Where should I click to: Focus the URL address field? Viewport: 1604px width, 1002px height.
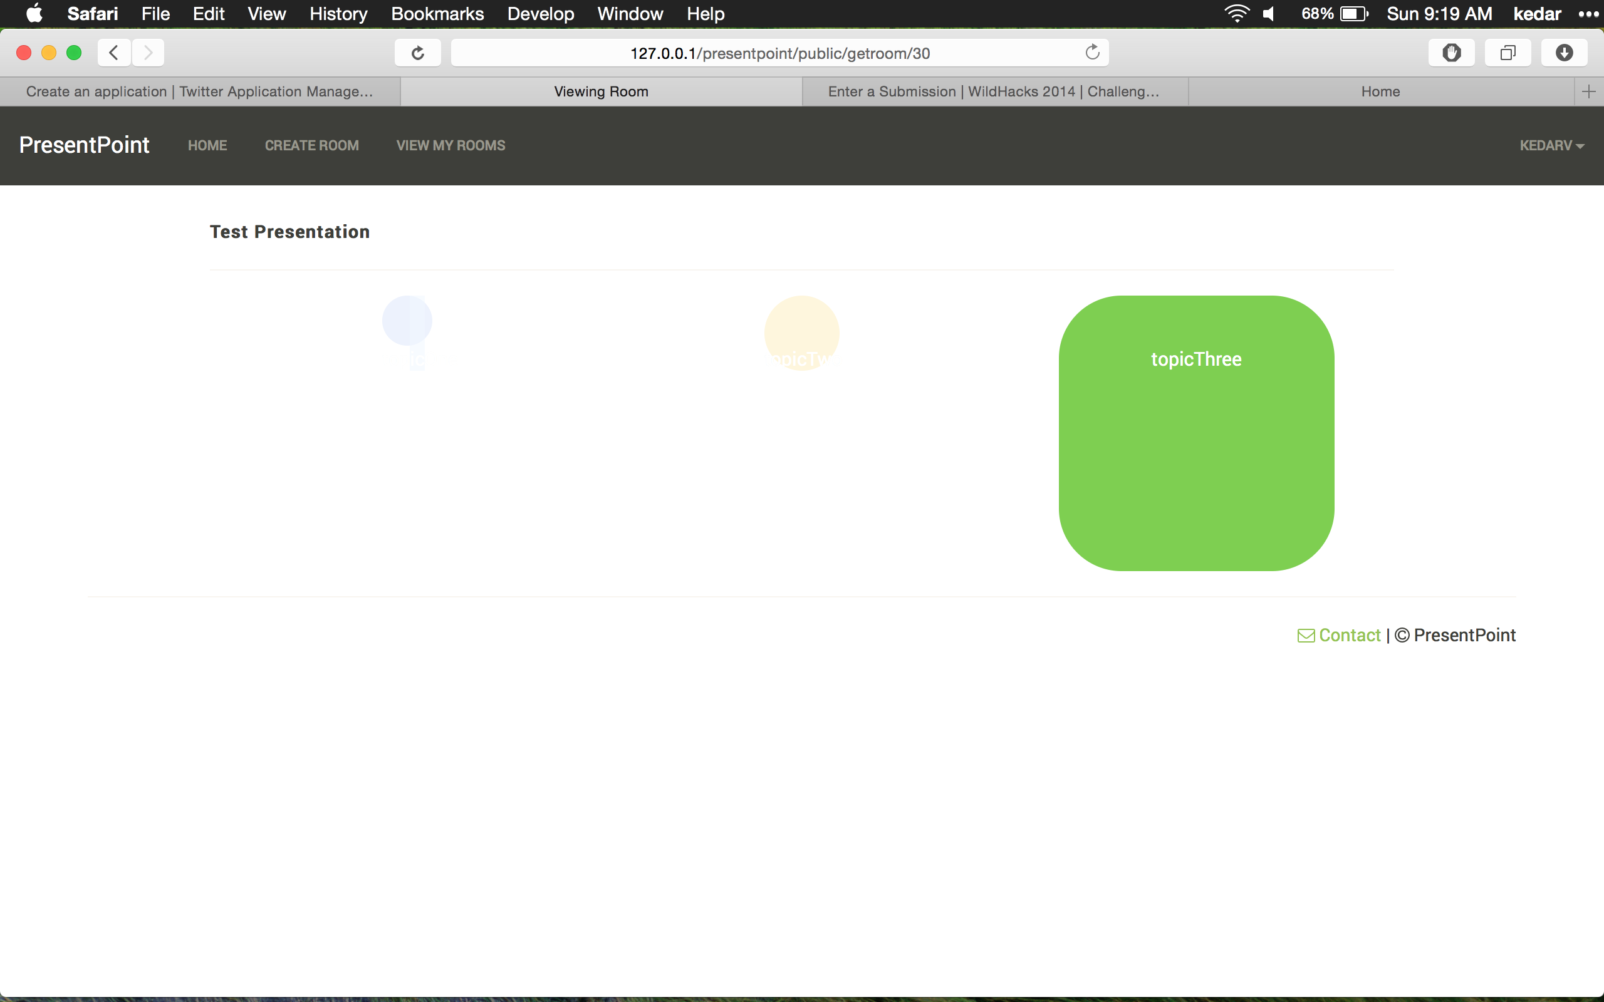point(779,53)
